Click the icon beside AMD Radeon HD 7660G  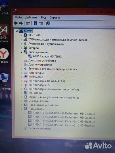point(30,56)
